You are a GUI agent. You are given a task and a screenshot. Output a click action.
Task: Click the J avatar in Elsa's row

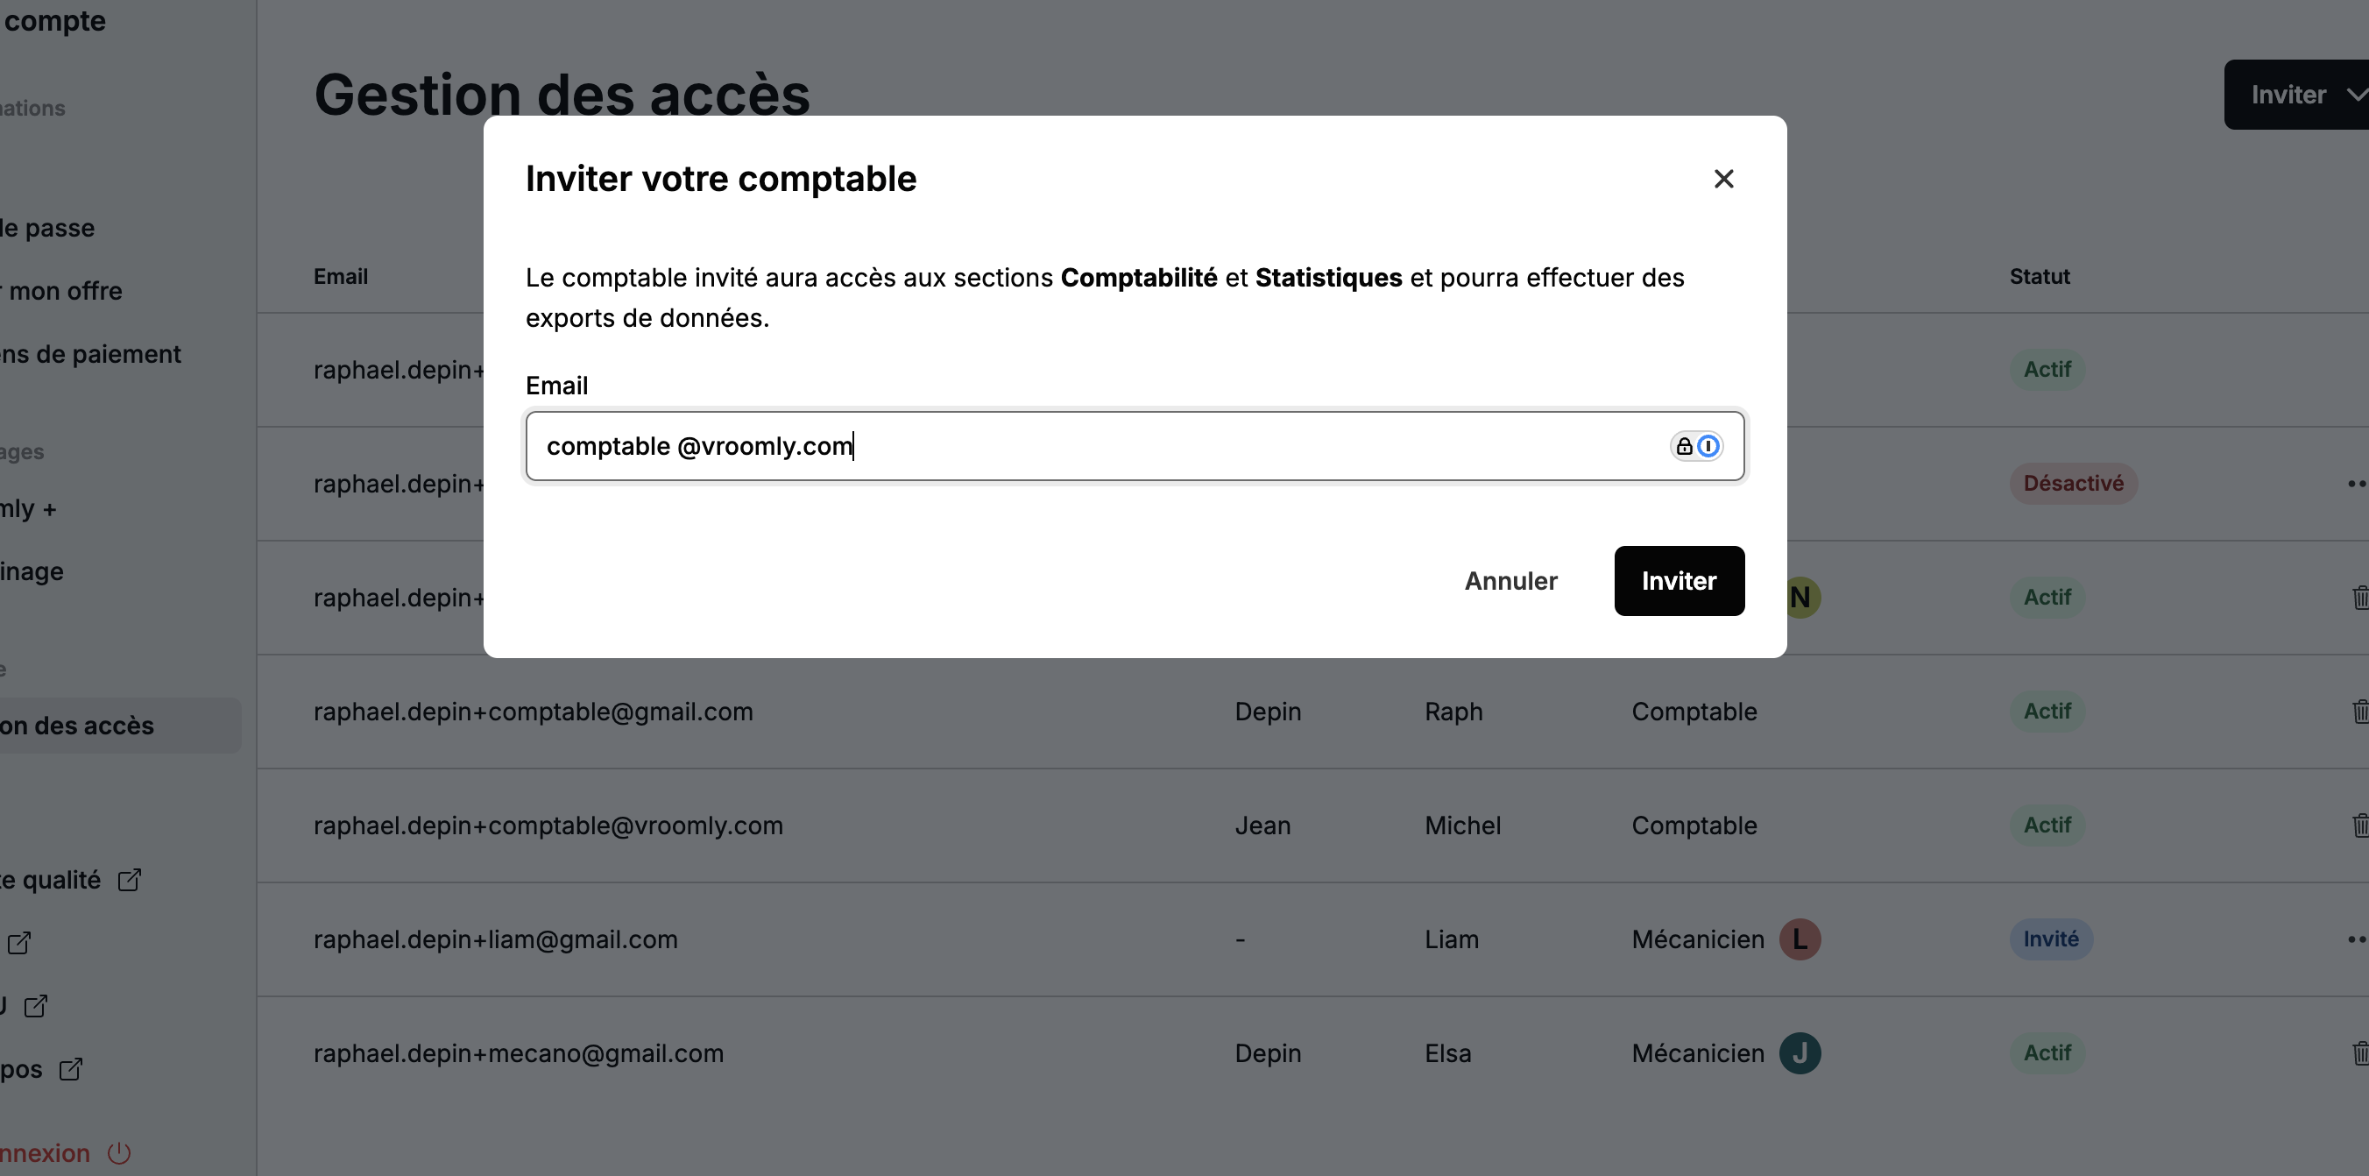(x=1800, y=1052)
